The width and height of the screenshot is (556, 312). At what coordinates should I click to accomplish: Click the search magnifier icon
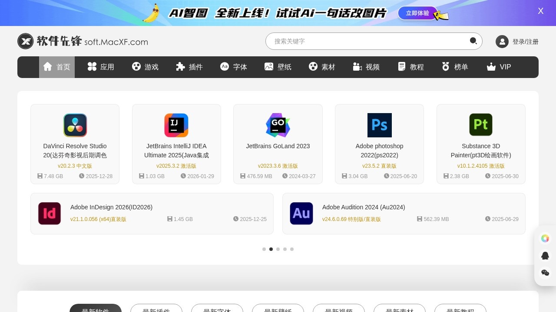click(473, 41)
